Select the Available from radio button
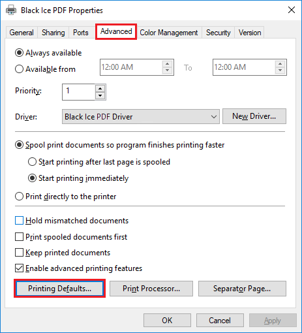This screenshot has height=333, width=302. [x=19, y=69]
